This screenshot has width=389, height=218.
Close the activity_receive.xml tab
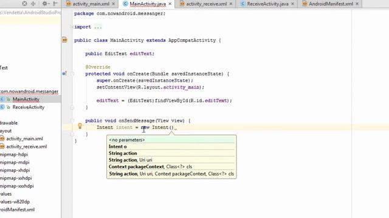coord(231,4)
